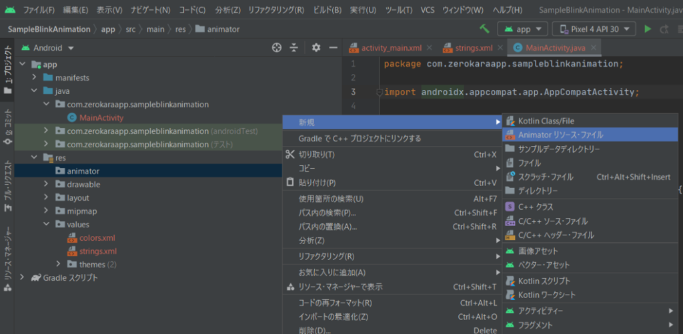This screenshot has height=334, width=683.
Task: Click 'res' in the breadcrumb path
Action: tap(180, 29)
